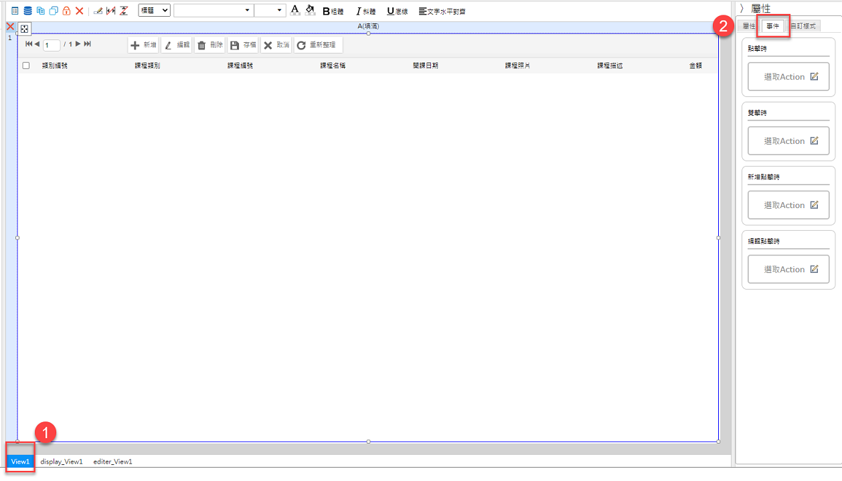Click the blue database icon in toolbar
This screenshot has height=481, width=842.
pos(27,11)
